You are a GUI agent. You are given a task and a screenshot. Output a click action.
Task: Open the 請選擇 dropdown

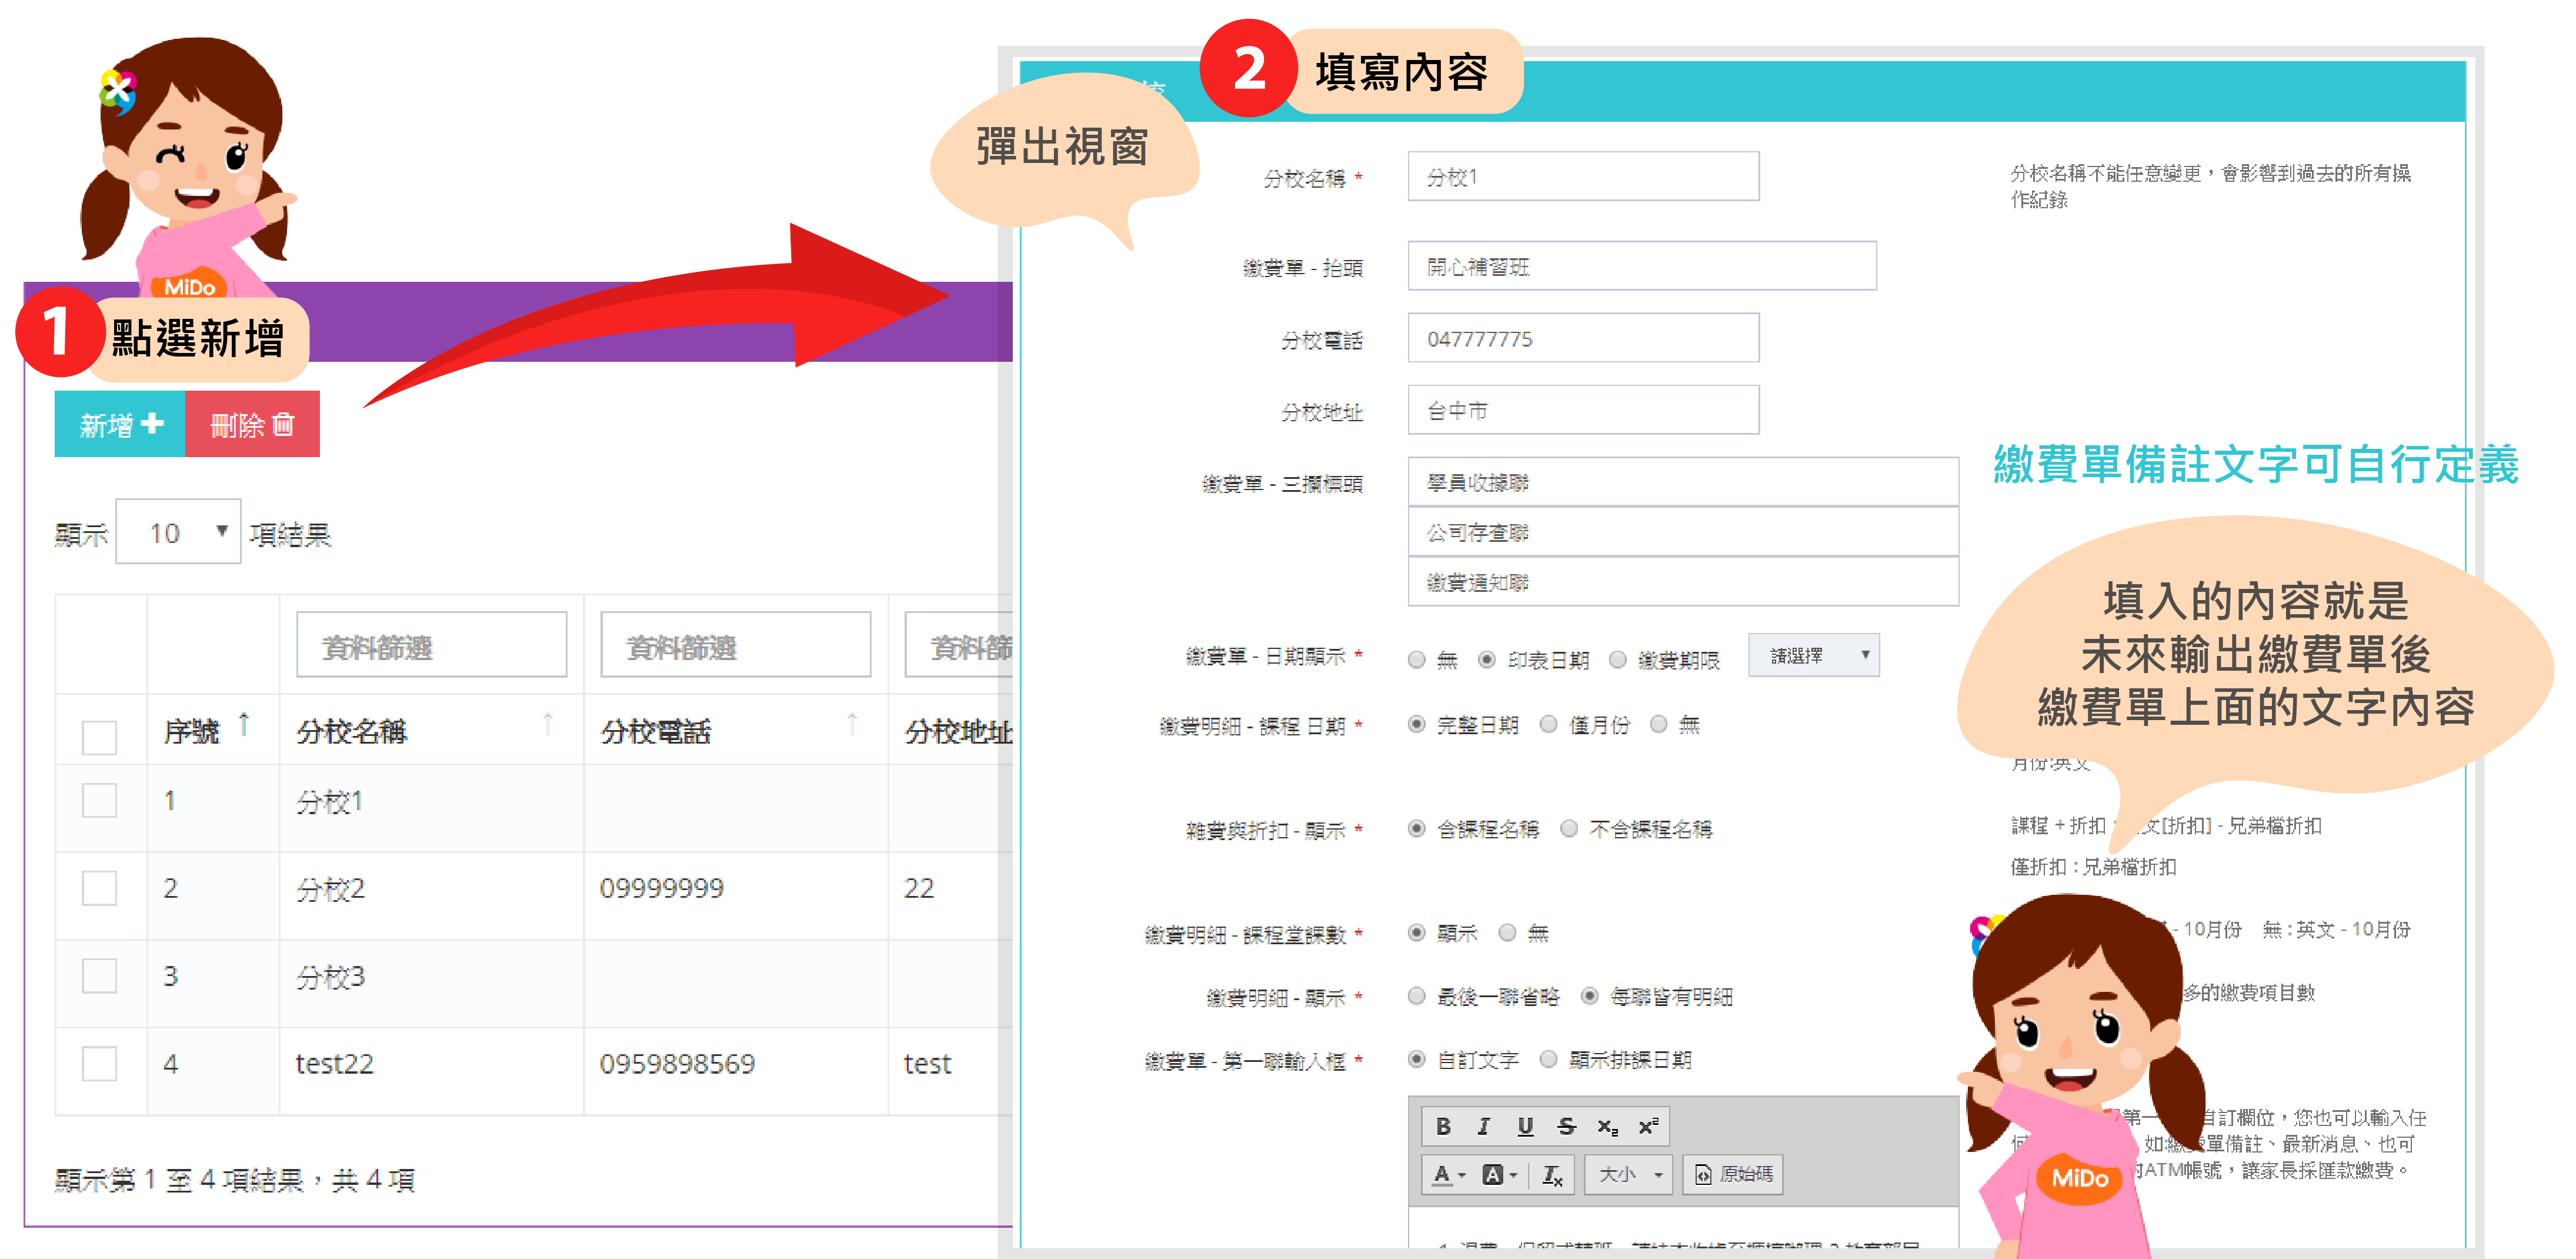click(x=1813, y=656)
